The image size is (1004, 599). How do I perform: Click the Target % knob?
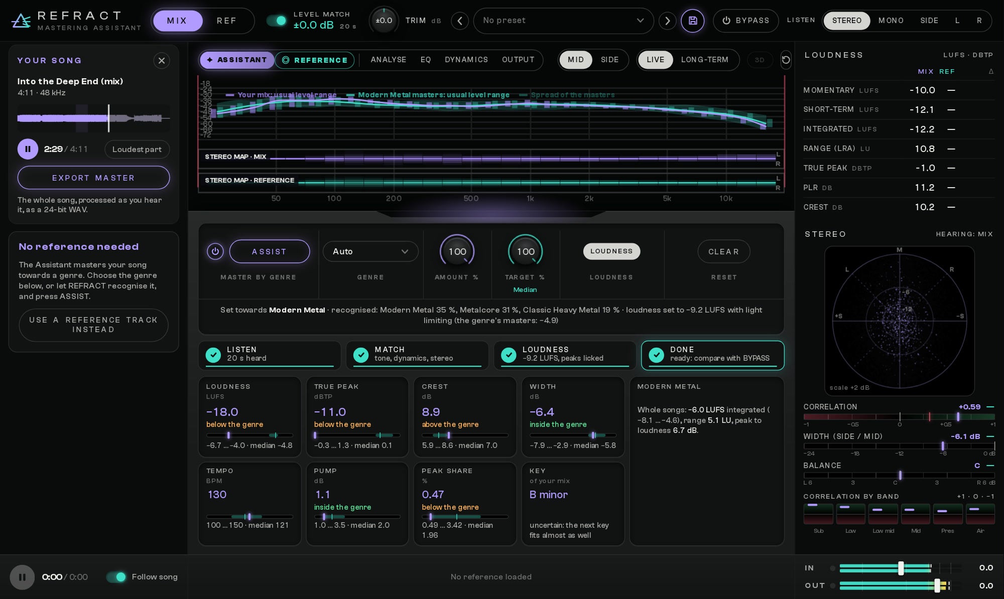[525, 251]
